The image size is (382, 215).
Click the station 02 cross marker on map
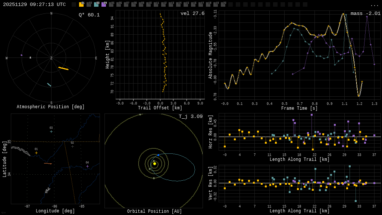(x=72, y=146)
